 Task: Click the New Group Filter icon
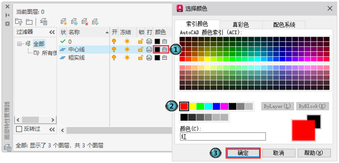(x=29, y=22)
